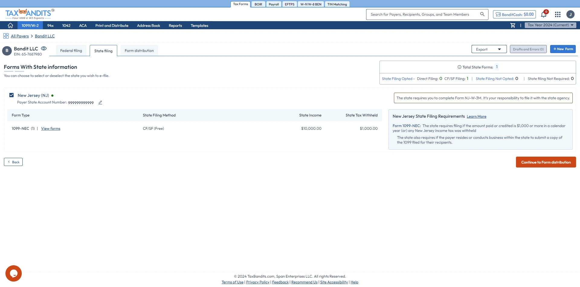Screen dimensions: 580x287
Task: Open the Form distribution tab
Action: point(139,51)
